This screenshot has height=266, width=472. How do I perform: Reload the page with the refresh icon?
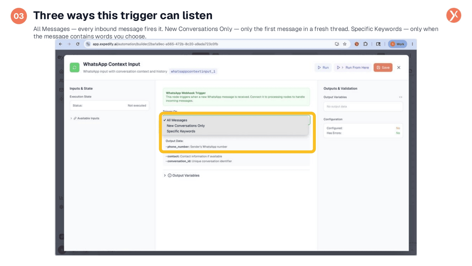click(x=78, y=44)
